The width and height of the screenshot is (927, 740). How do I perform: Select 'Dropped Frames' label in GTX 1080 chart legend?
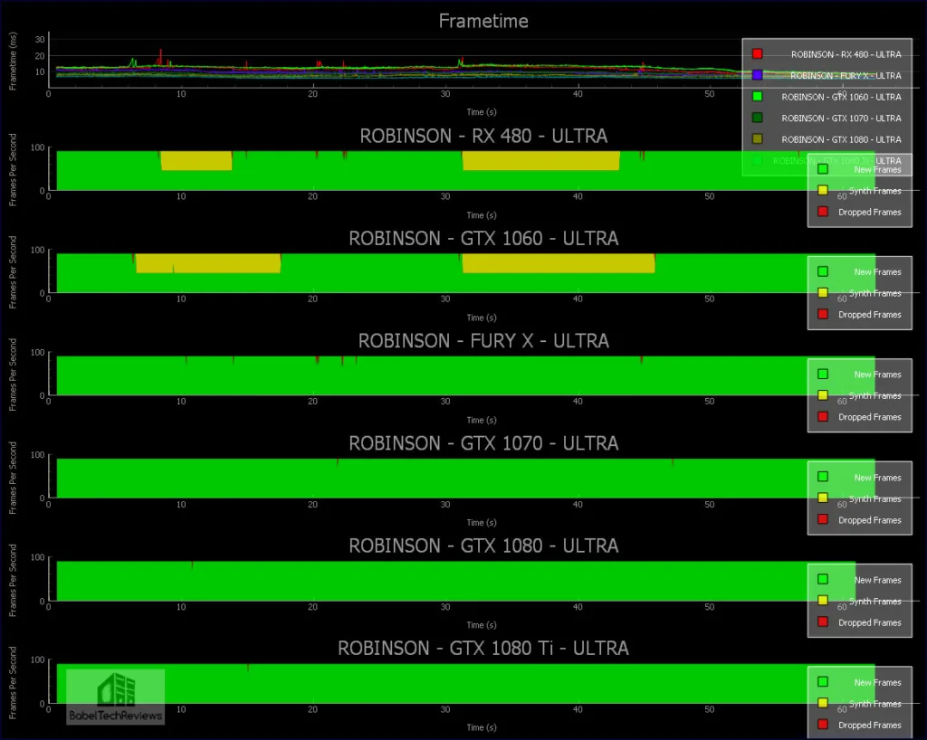870,622
